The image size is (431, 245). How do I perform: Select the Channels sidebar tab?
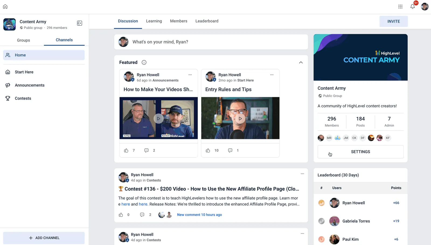[x=64, y=40]
